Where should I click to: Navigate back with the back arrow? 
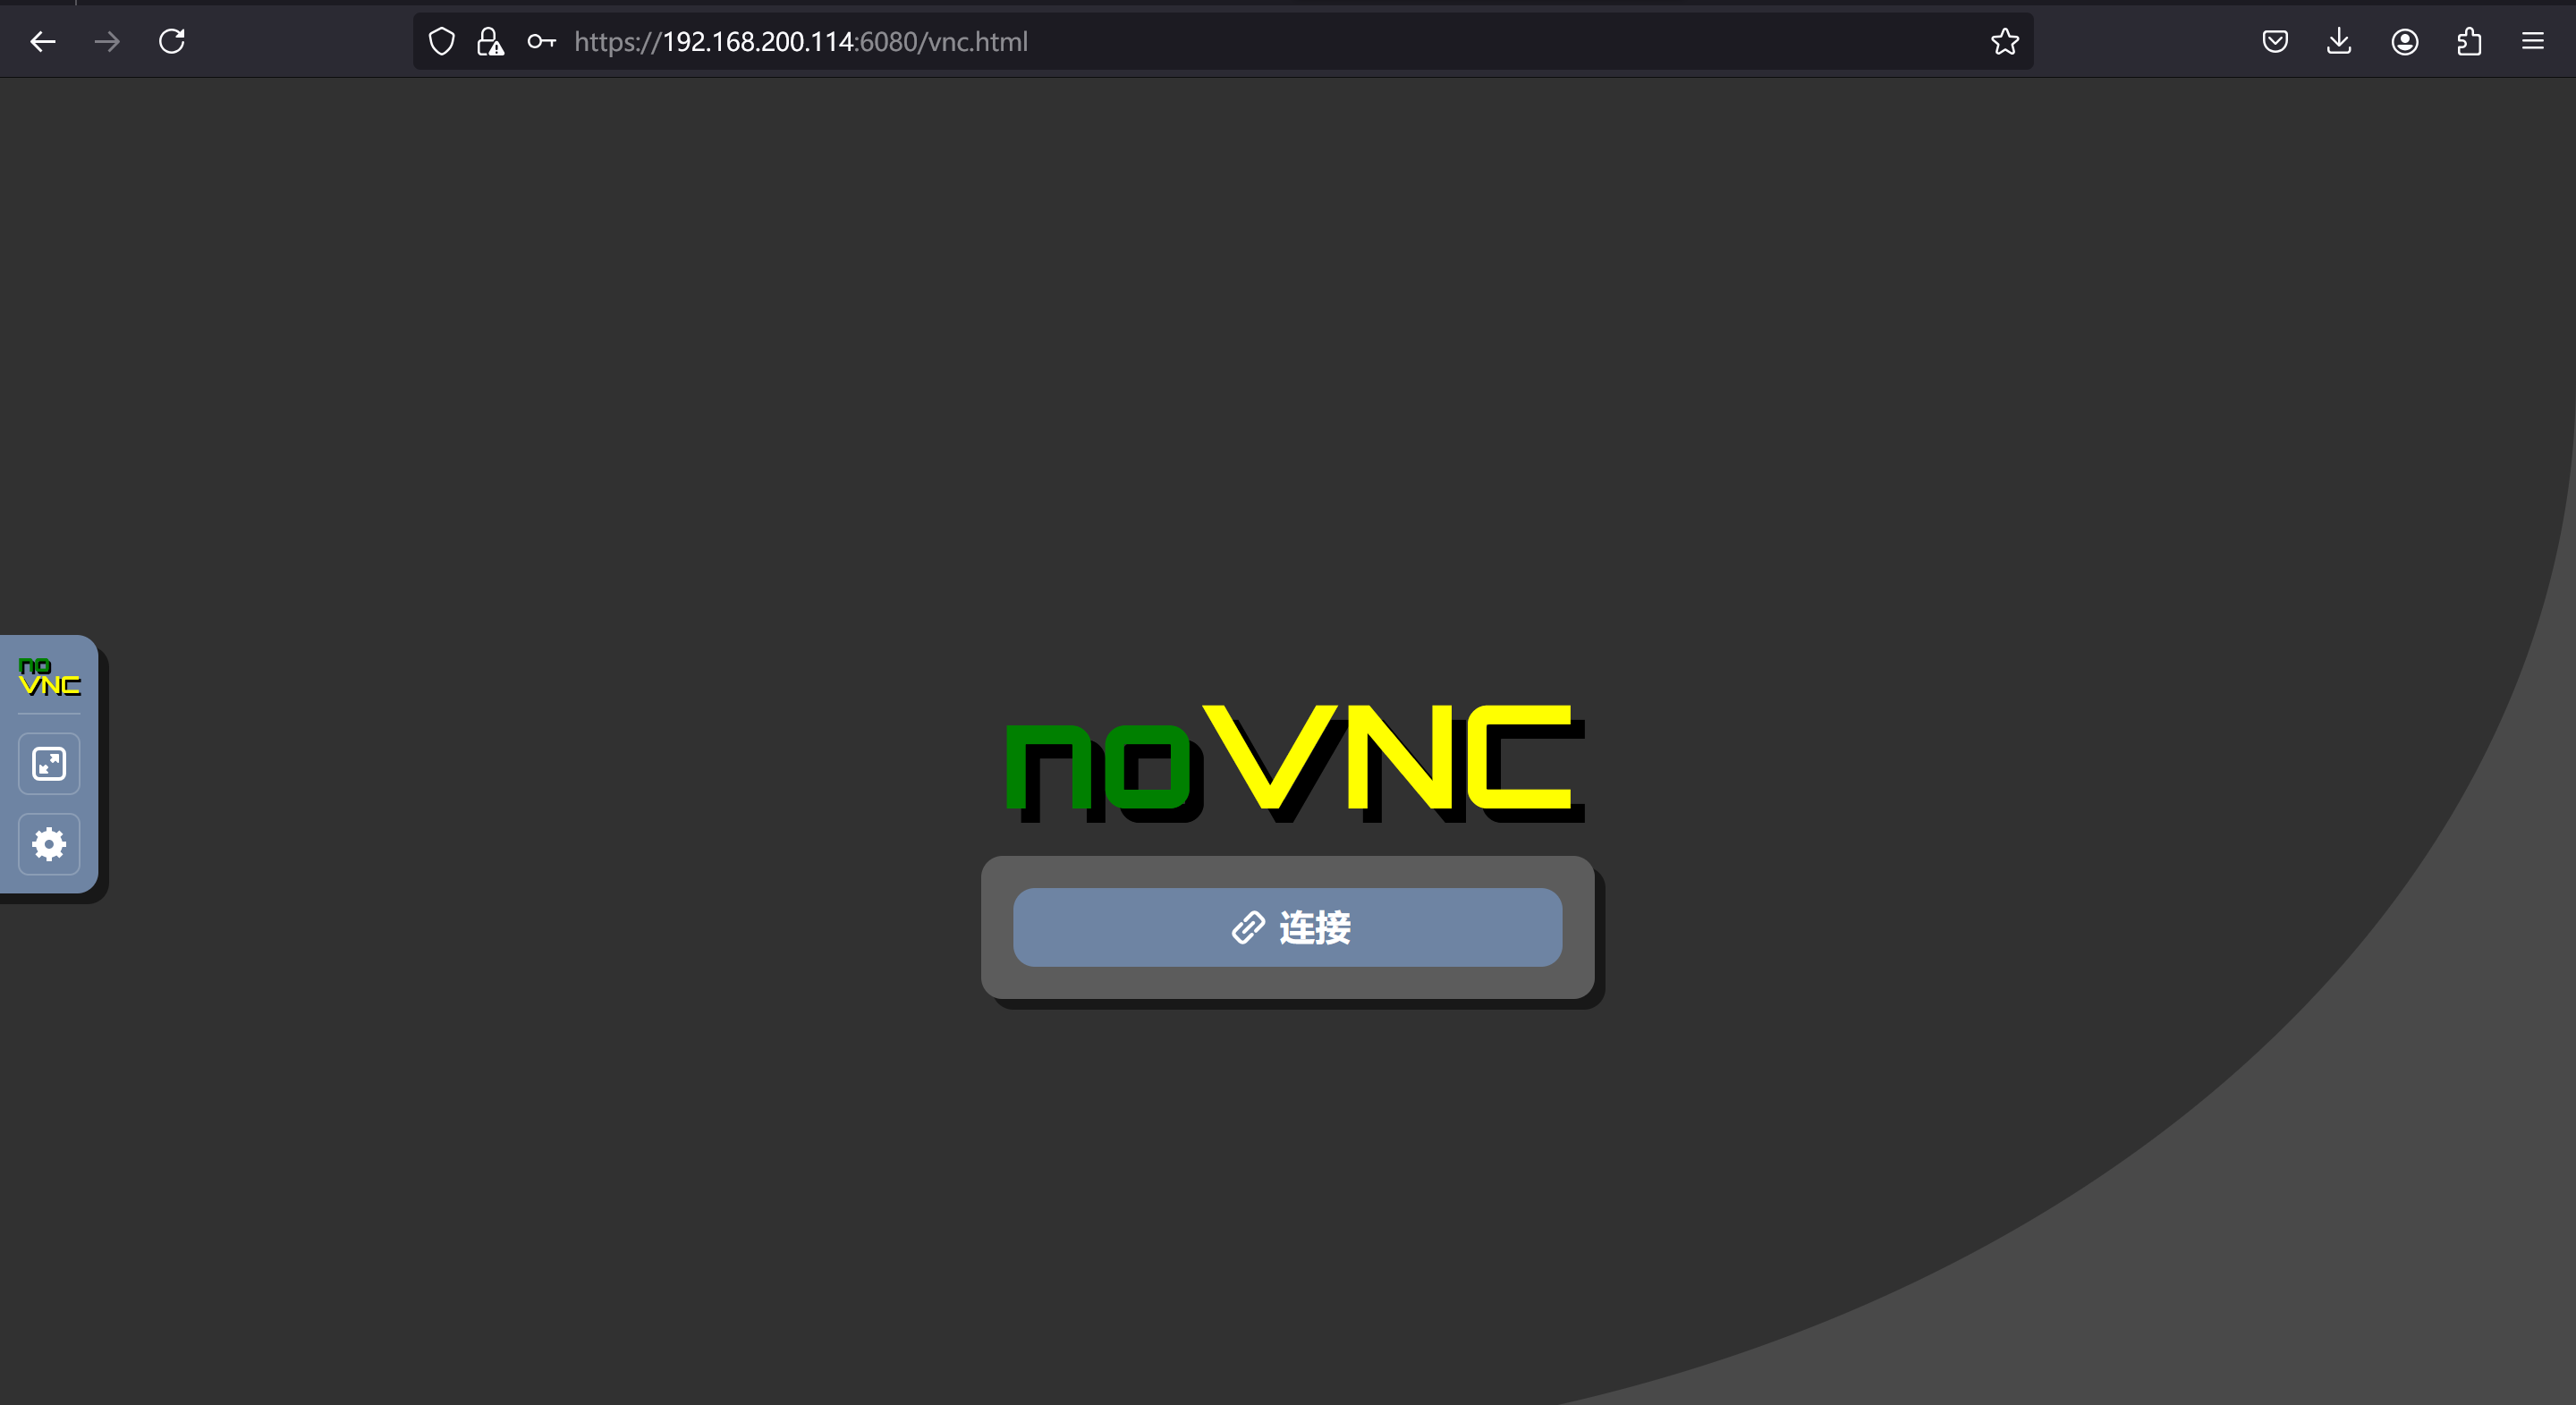coord(42,41)
